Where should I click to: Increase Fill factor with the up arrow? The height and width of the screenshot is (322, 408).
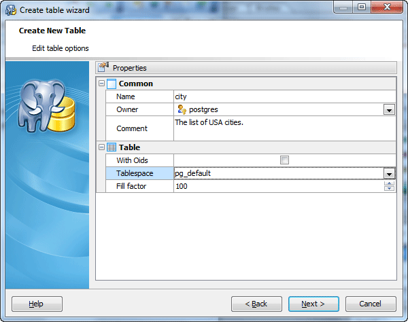point(389,183)
